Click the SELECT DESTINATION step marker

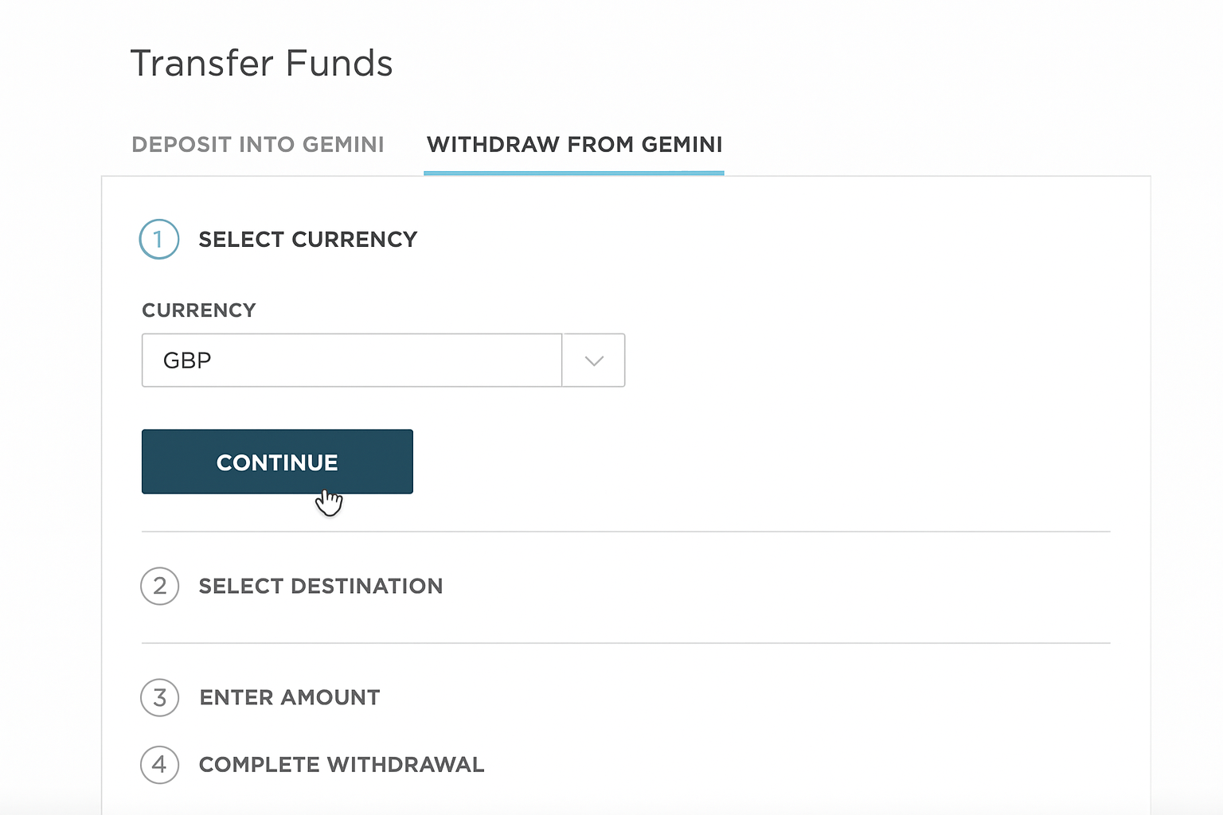(x=159, y=586)
